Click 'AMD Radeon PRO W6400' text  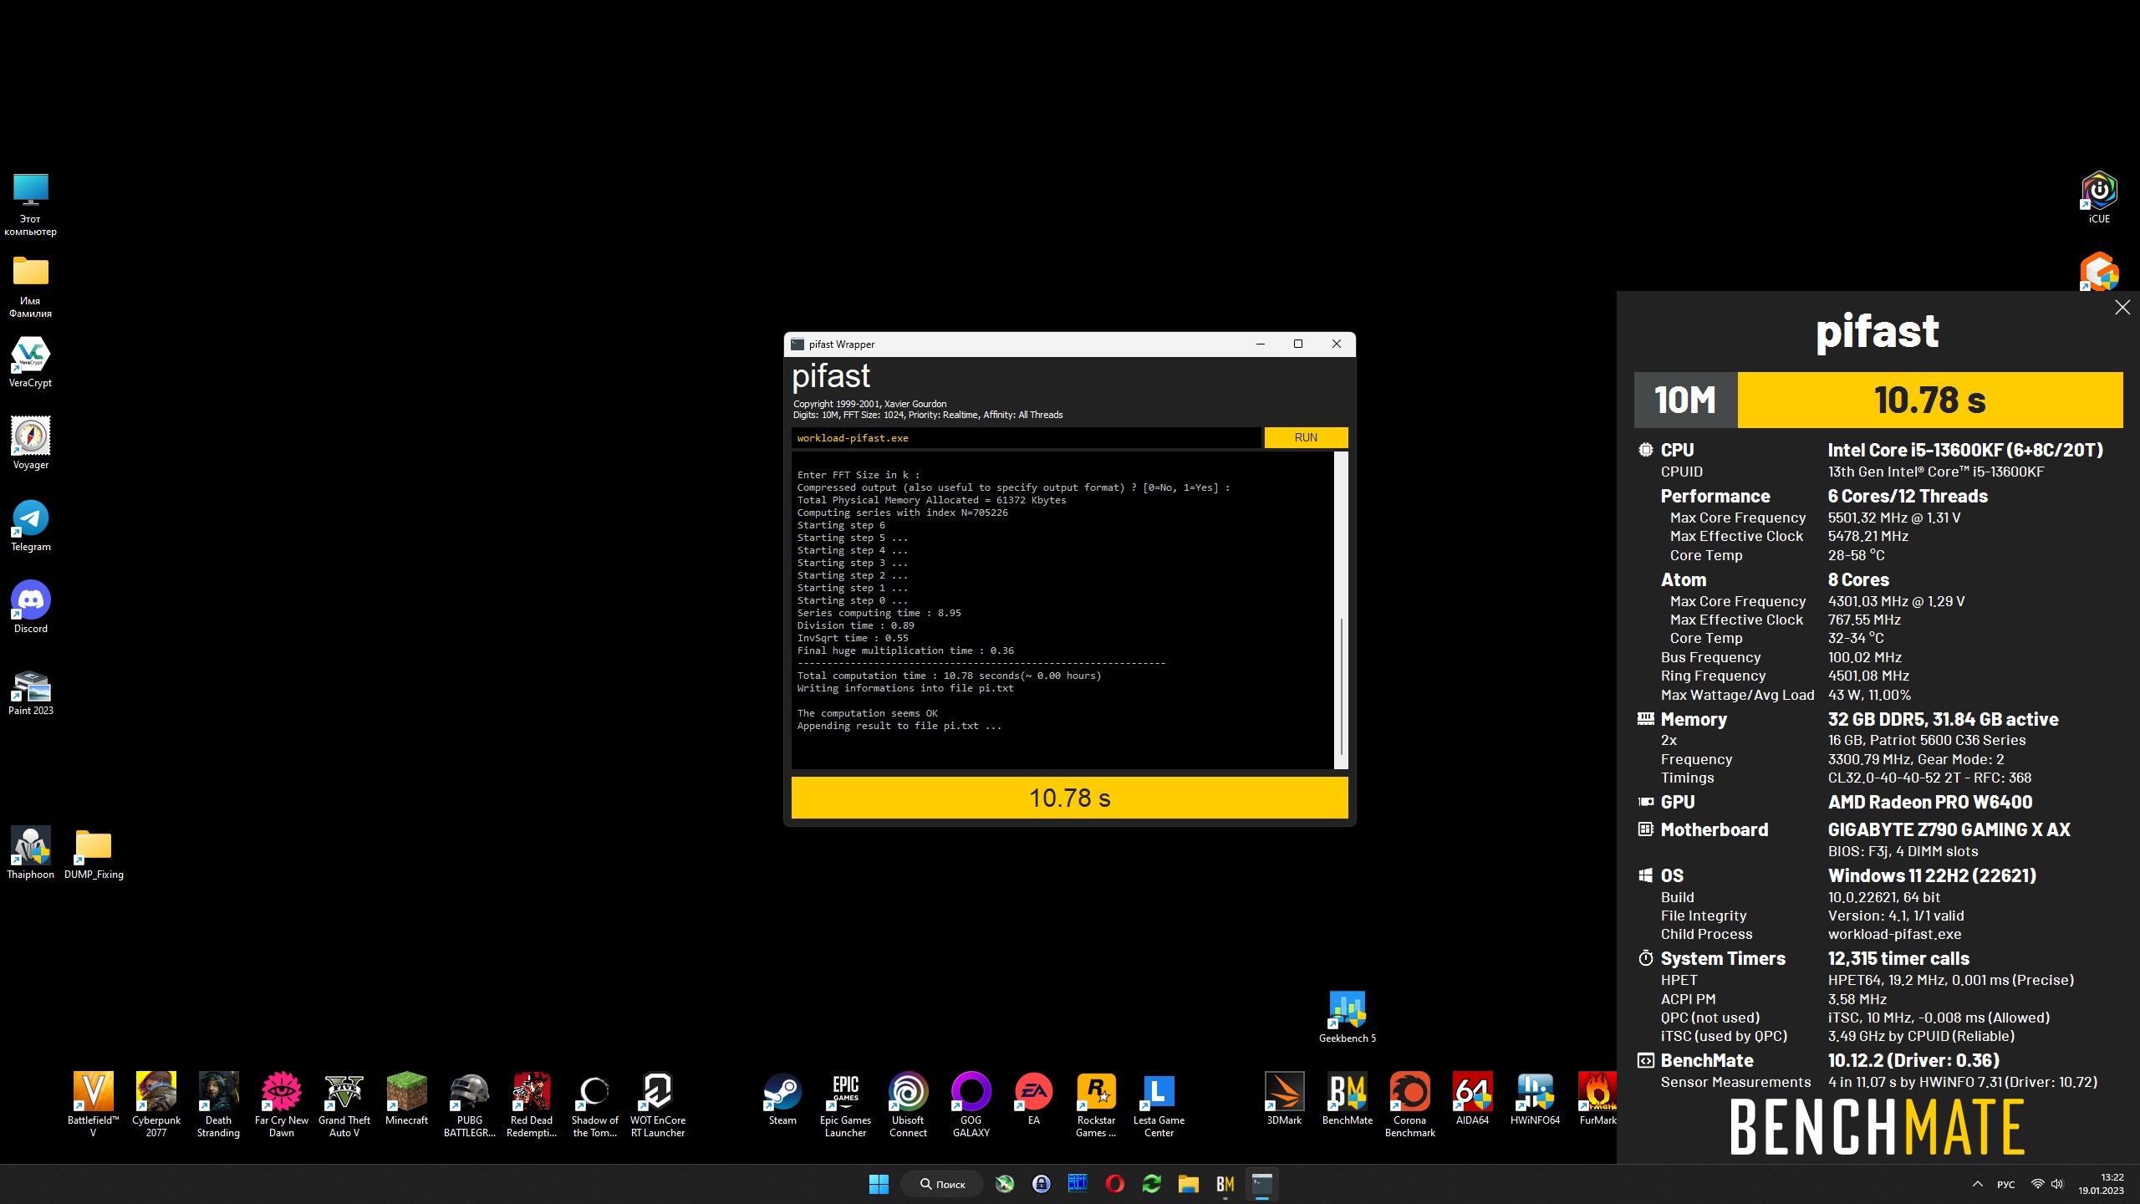pos(1930,802)
